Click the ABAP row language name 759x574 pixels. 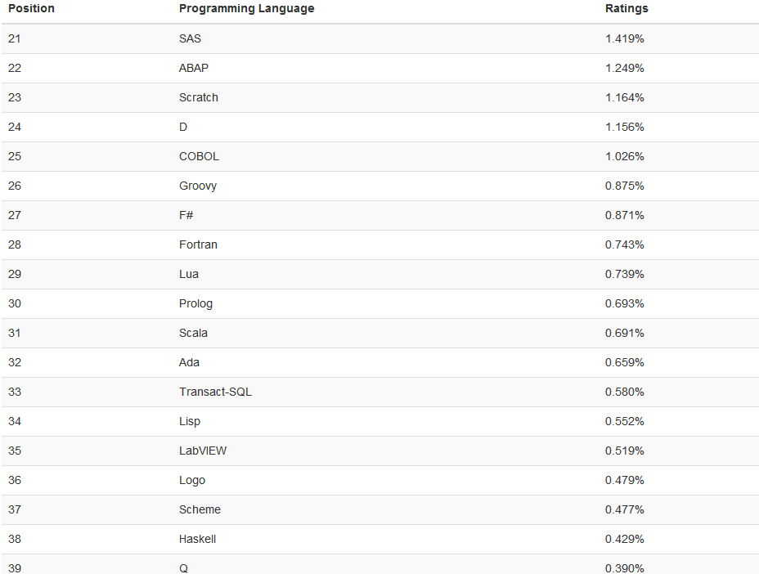coord(194,68)
